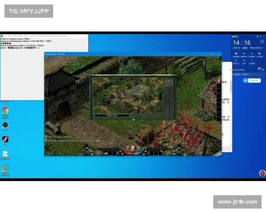The width and height of the screenshot is (266, 213).
Task: Click 'Server is Listening from address' console line
Action: 26,41
